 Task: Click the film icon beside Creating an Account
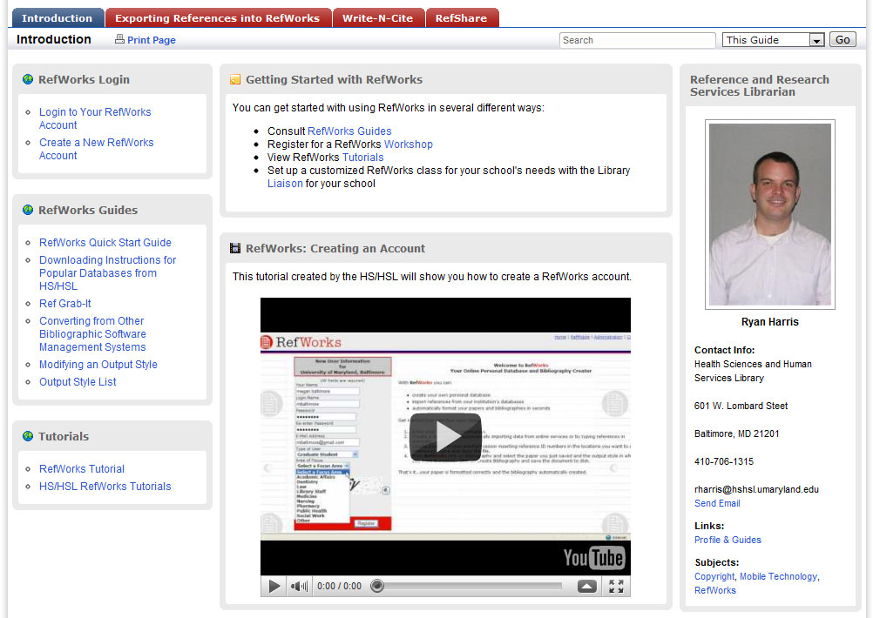[x=235, y=249]
